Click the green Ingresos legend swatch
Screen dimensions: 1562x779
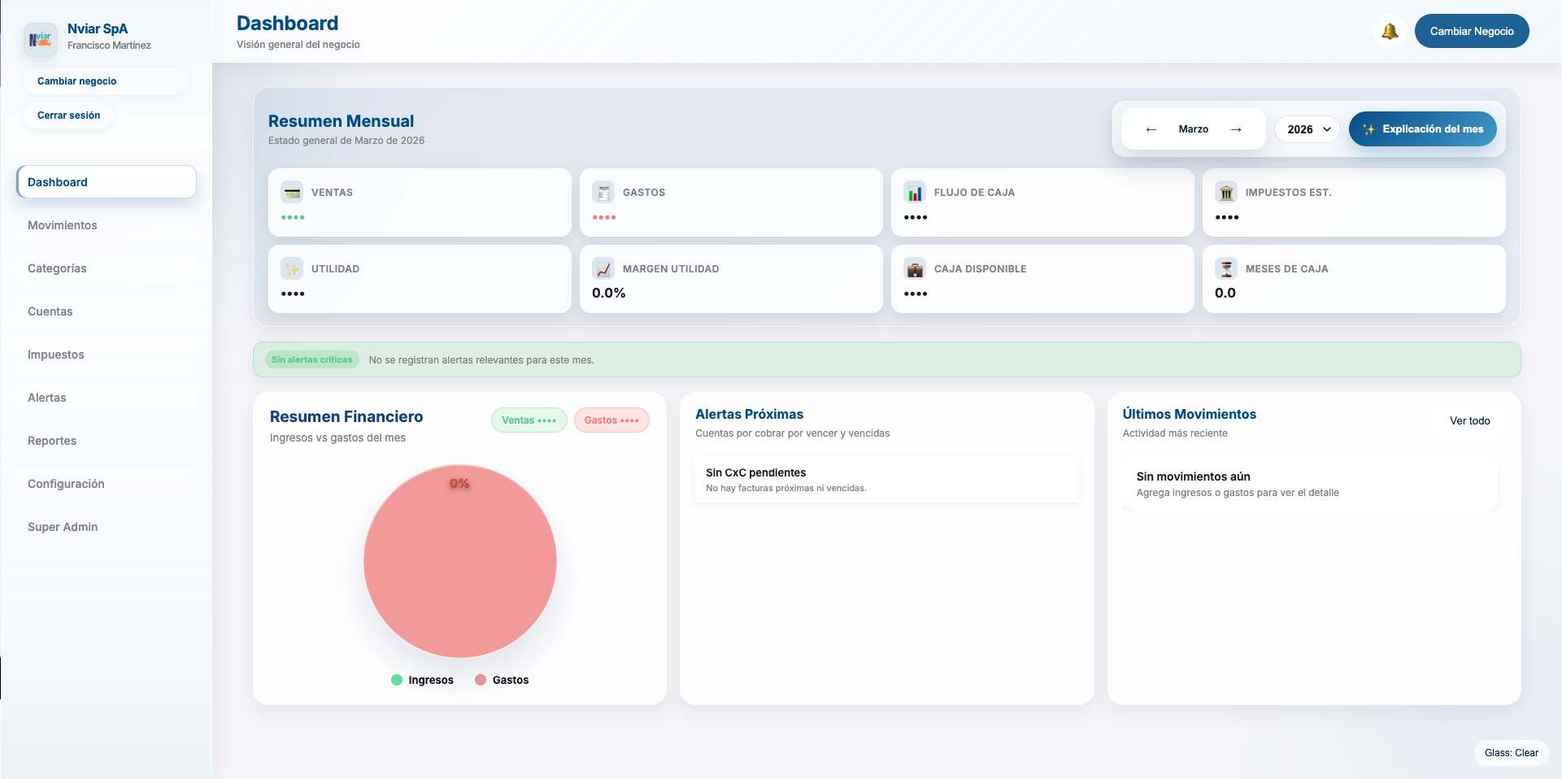coord(396,681)
